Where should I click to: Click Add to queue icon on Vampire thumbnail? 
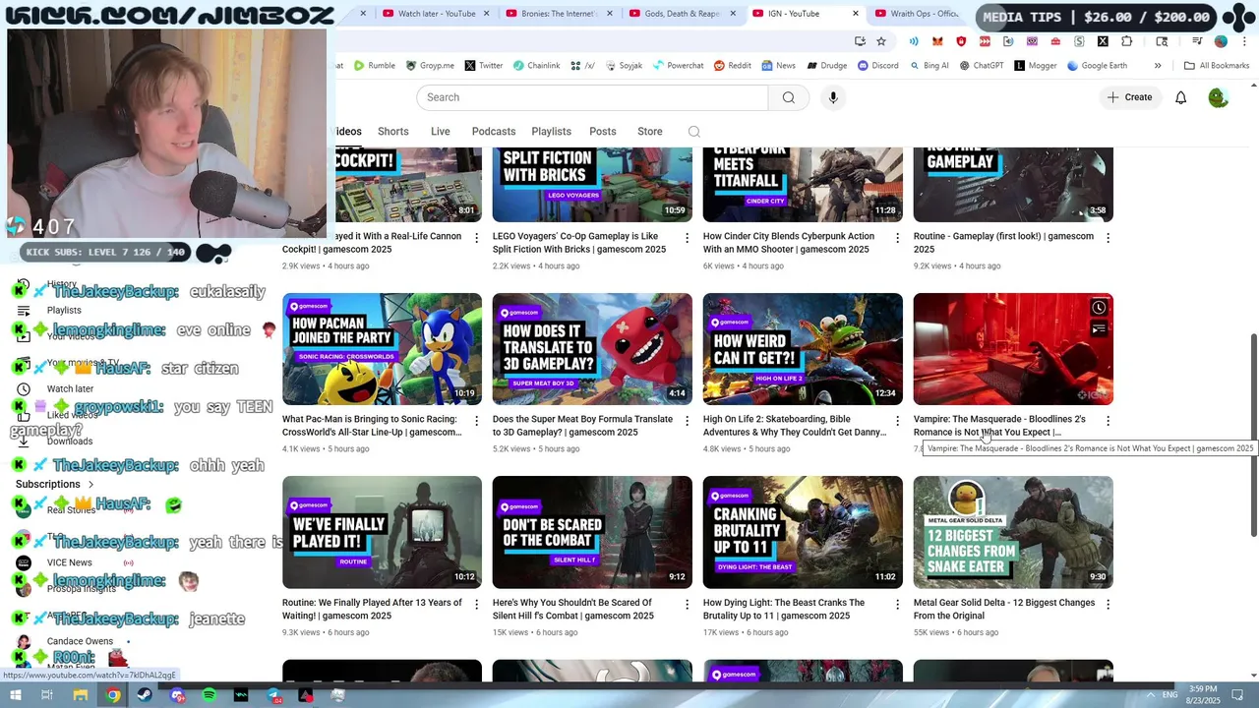click(1099, 329)
